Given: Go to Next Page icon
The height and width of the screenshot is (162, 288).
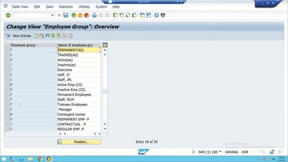Looking at the screenshot, I should coord(128,15).
